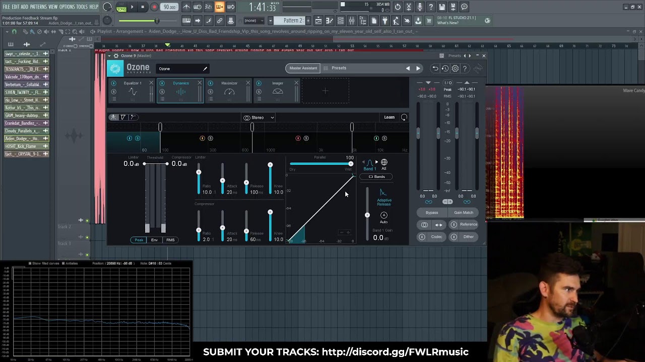Go to the previous Ozone preset

click(x=408, y=68)
